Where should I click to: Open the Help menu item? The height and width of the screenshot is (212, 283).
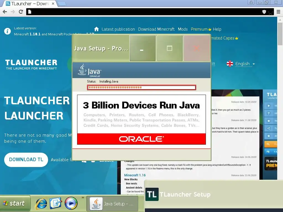[x=217, y=29]
